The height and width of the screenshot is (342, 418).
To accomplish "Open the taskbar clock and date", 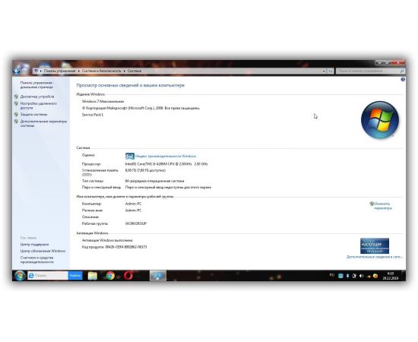I will coord(391,276).
